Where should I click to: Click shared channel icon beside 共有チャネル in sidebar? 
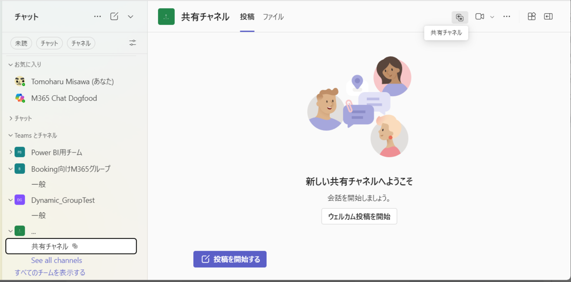coord(75,246)
